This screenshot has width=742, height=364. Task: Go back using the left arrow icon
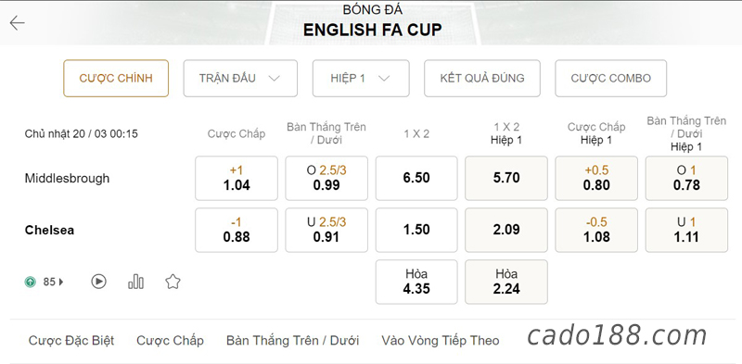coord(17,22)
